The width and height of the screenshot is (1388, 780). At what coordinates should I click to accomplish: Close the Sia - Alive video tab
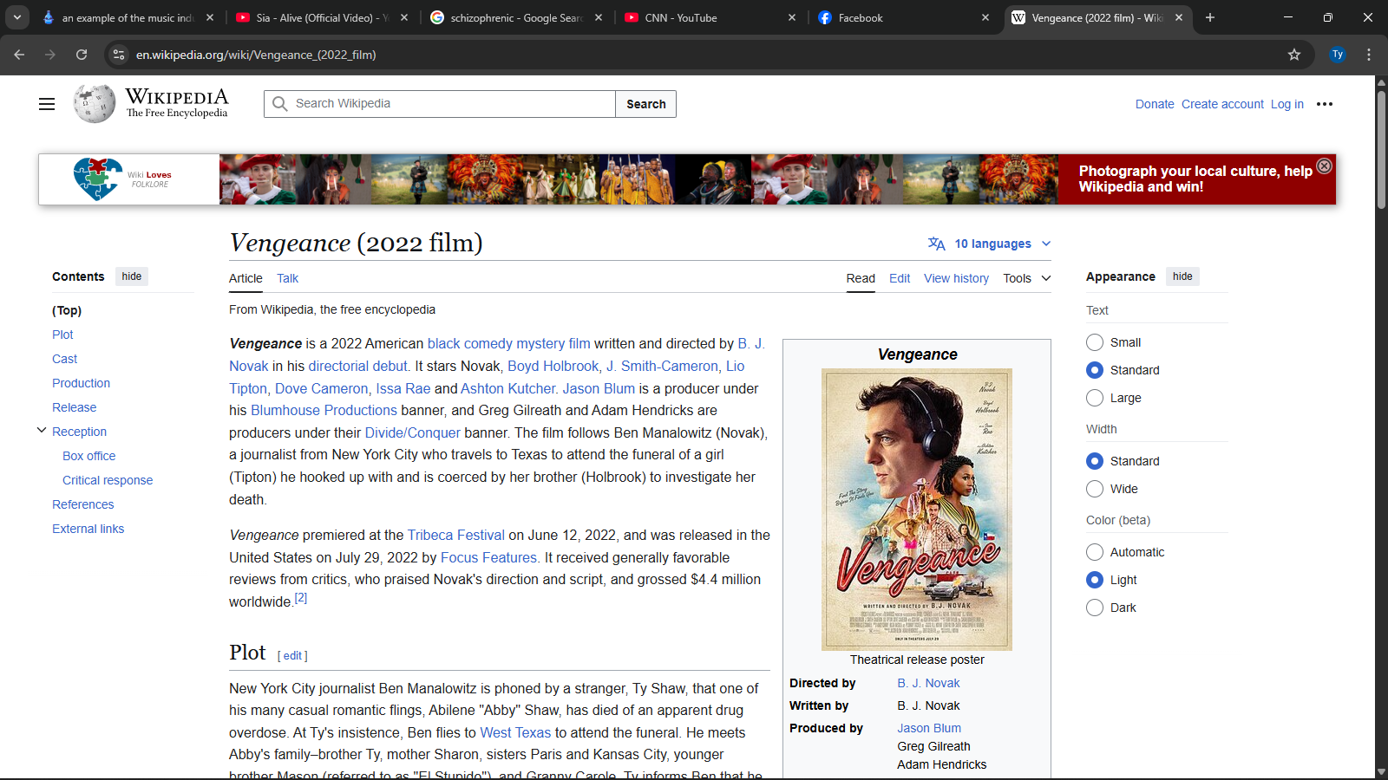[x=404, y=17]
